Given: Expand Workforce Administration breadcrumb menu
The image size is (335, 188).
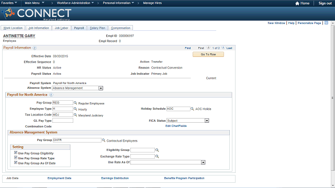Looking at the screenshot, I should point(75,3).
